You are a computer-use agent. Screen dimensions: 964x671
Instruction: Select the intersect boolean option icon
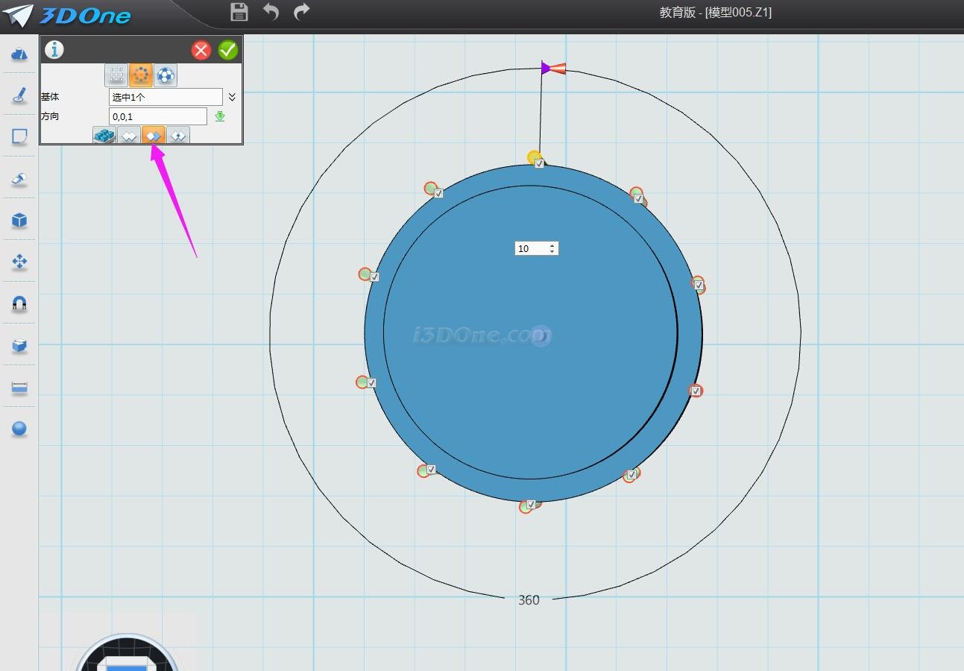tap(178, 136)
